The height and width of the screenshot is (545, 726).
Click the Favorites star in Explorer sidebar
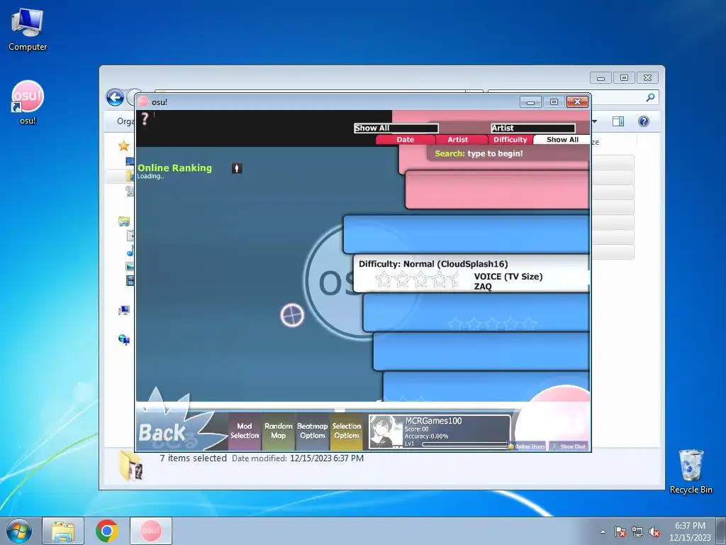coord(123,146)
